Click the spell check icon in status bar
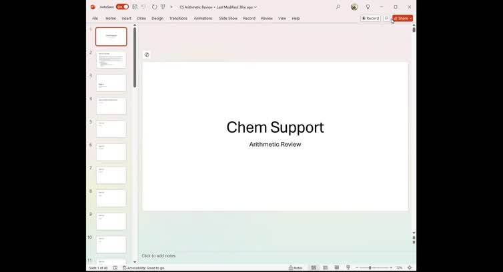The image size is (503, 272). click(115, 268)
